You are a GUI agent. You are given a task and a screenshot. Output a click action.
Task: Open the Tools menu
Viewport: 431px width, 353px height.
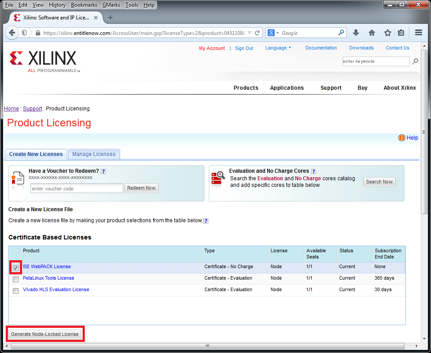click(132, 5)
